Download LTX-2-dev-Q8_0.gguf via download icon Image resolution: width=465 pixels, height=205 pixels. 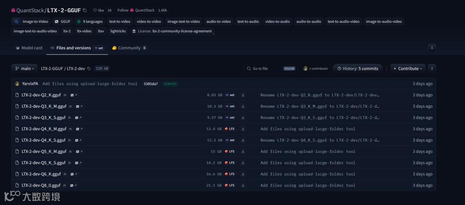click(x=243, y=185)
